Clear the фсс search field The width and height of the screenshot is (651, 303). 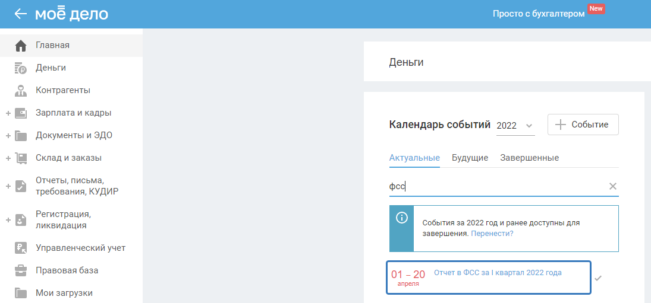click(613, 187)
